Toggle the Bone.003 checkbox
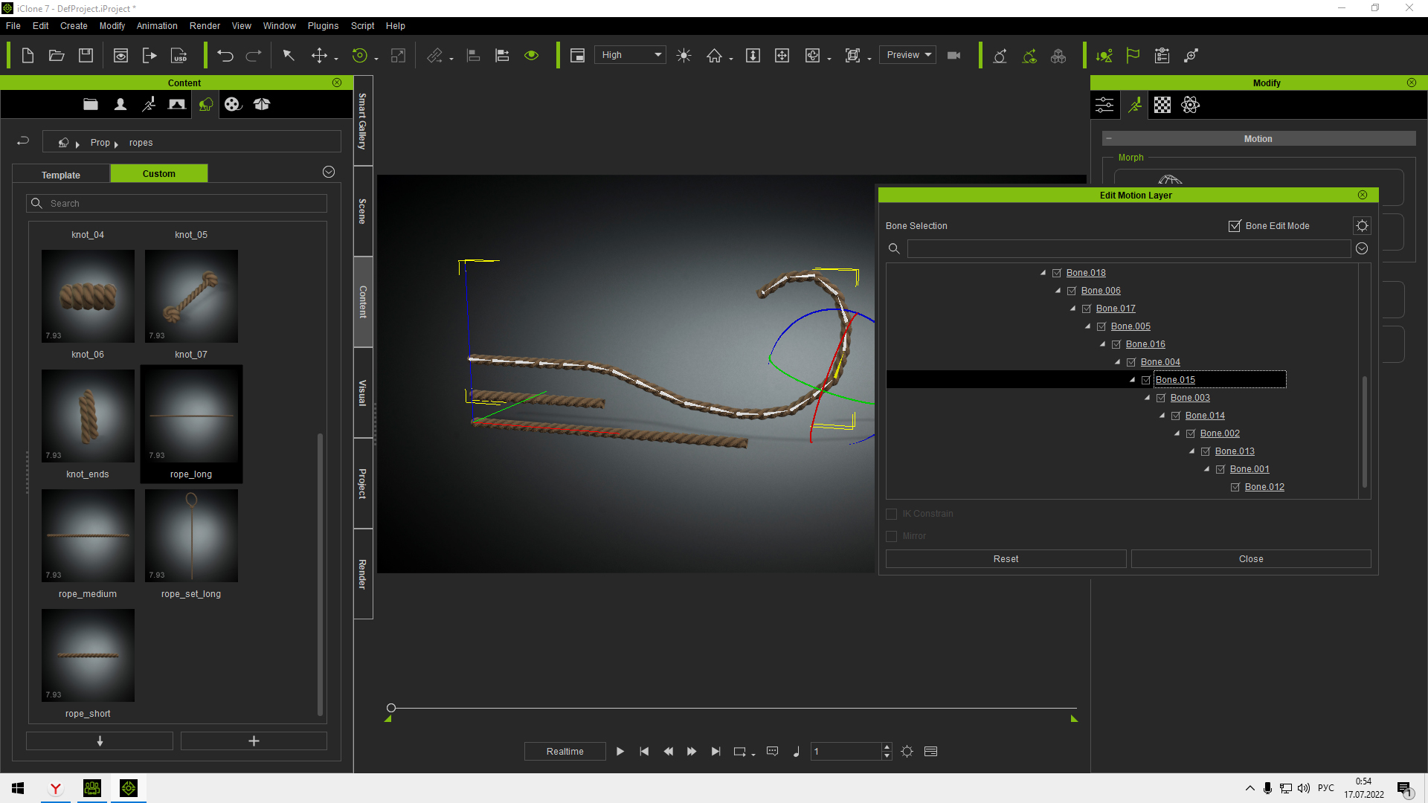 (1161, 398)
